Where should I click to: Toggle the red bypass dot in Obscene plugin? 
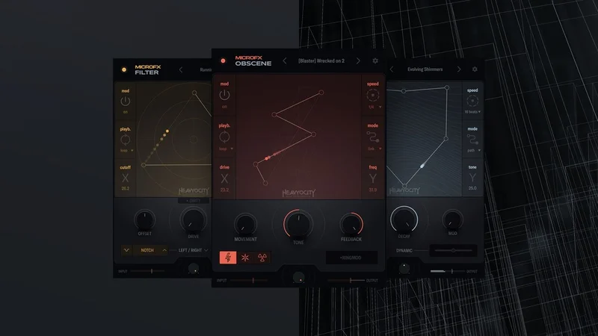click(223, 60)
